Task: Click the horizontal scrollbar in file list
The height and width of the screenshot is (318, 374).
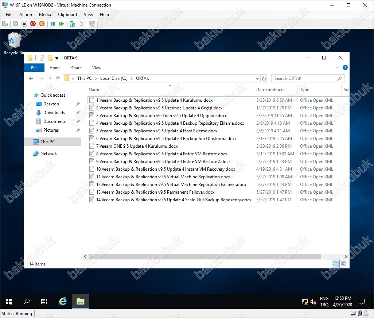Action: click(x=204, y=256)
